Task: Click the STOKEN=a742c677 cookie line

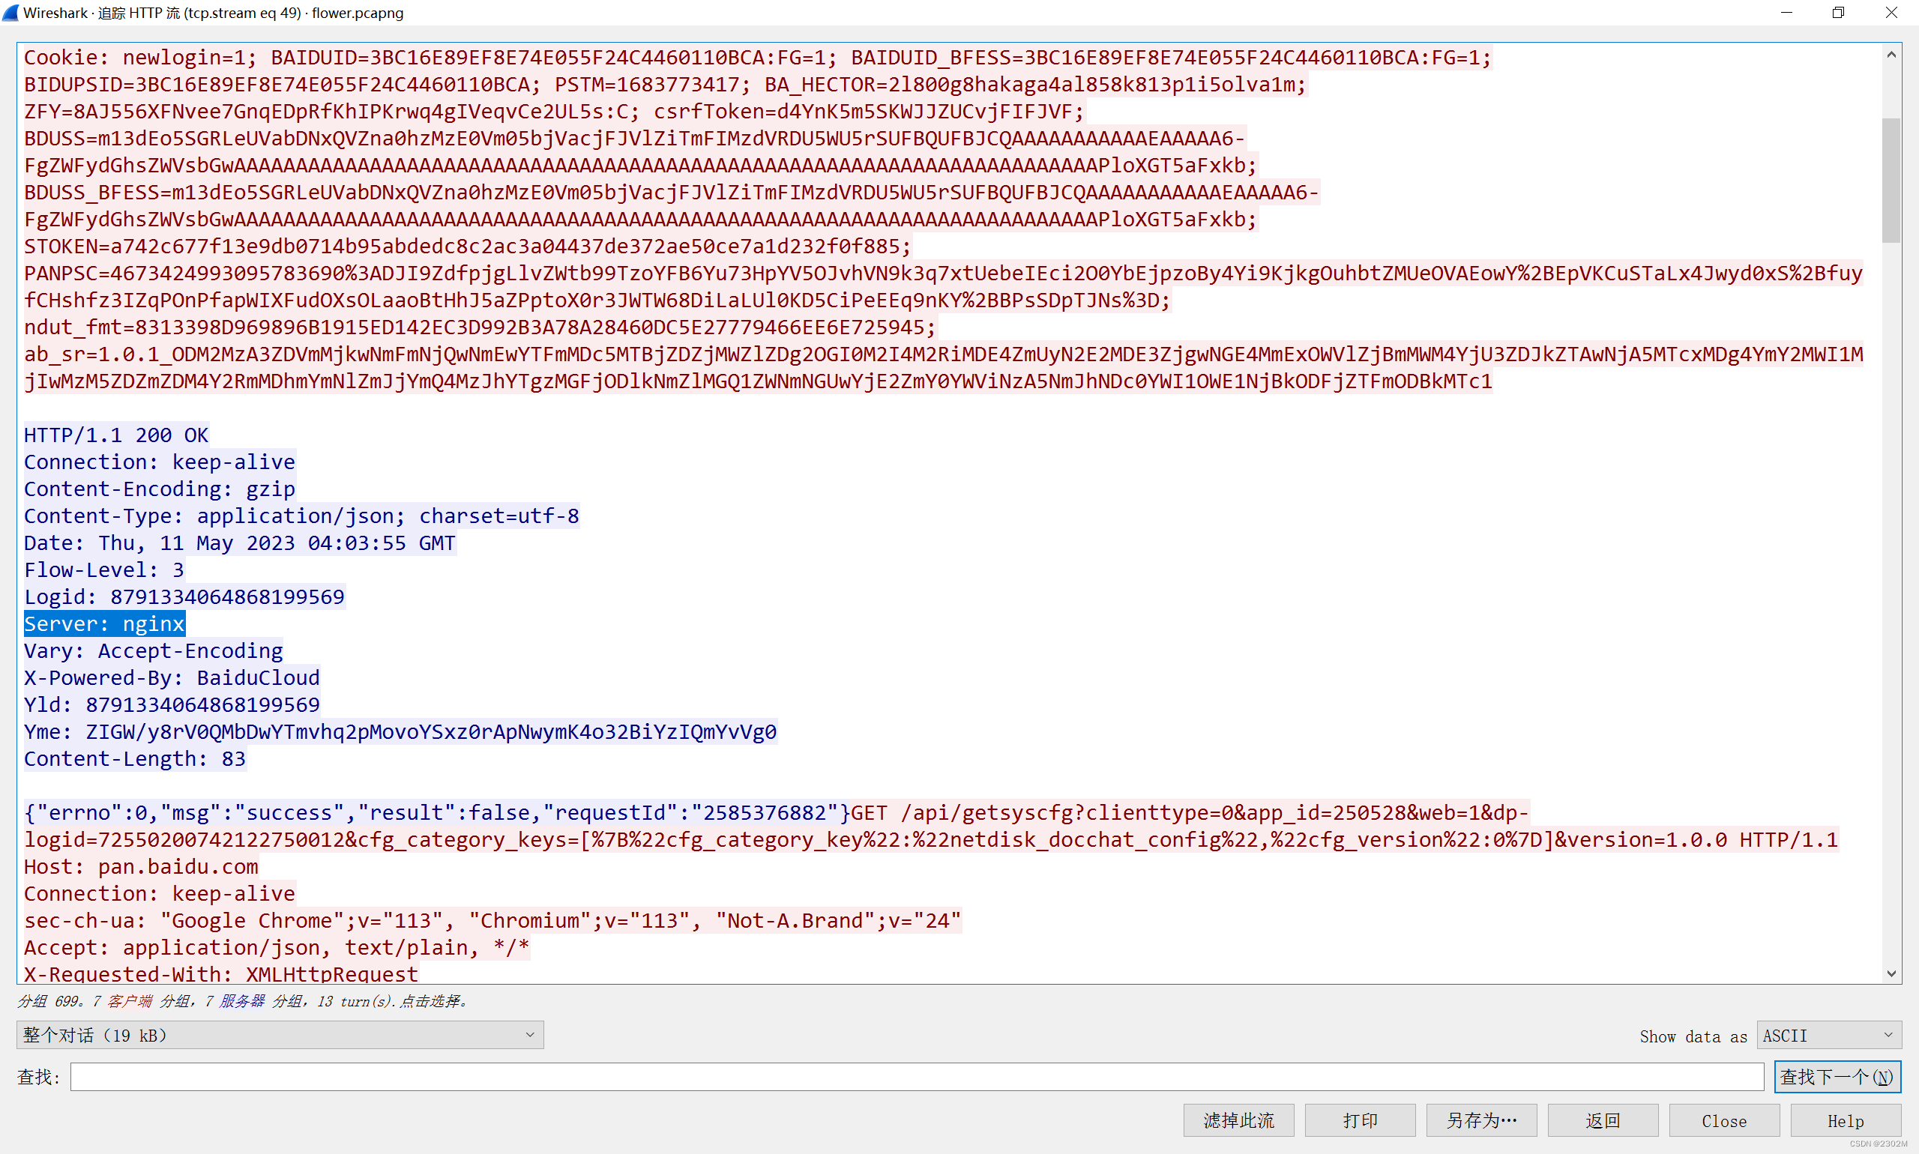Action: [467, 247]
